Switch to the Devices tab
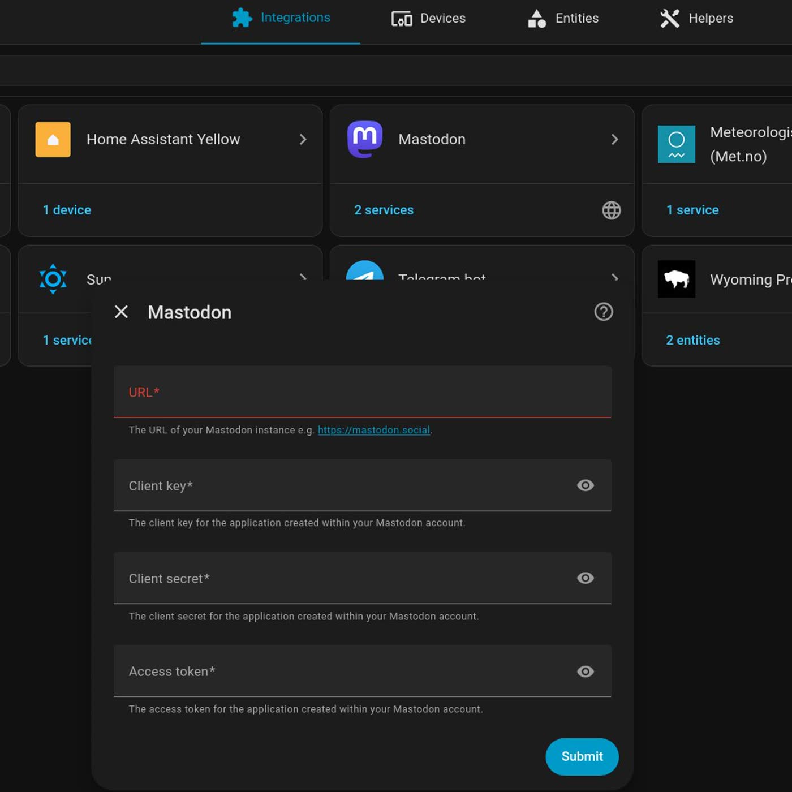 coord(428,18)
